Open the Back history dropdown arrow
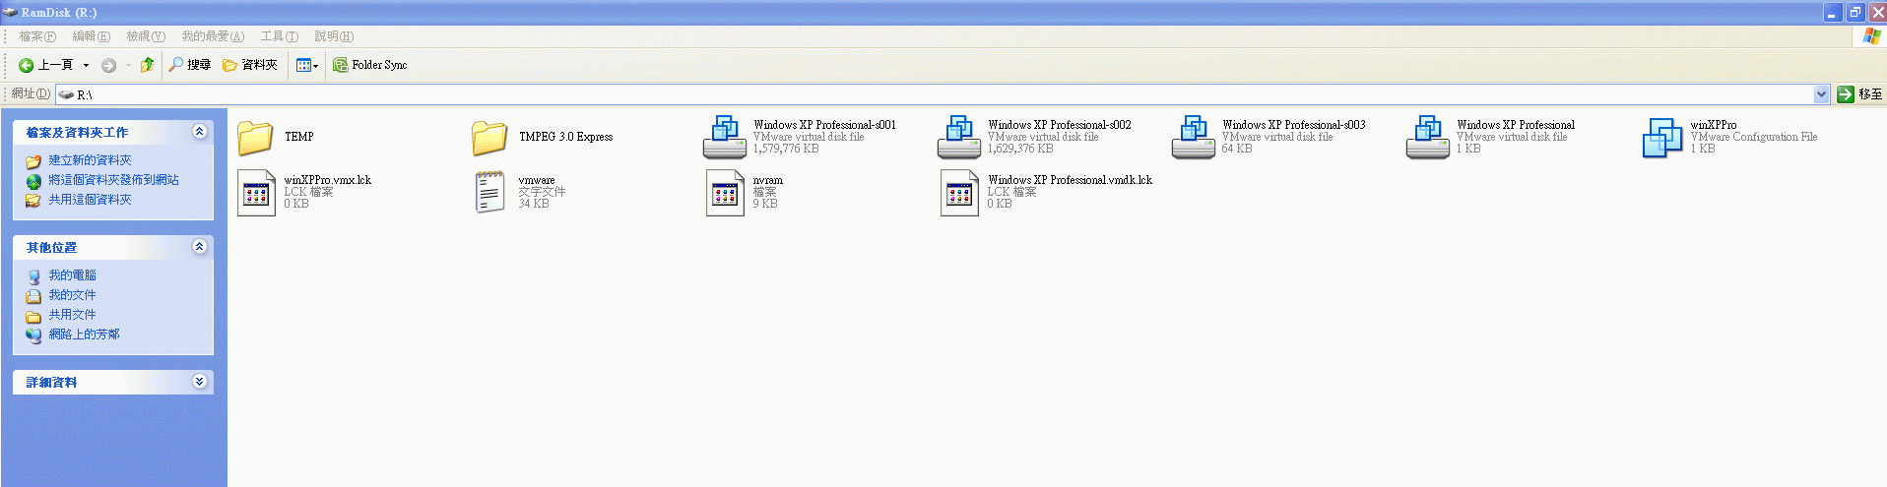The height and width of the screenshot is (487, 1887). click(86, 65)
